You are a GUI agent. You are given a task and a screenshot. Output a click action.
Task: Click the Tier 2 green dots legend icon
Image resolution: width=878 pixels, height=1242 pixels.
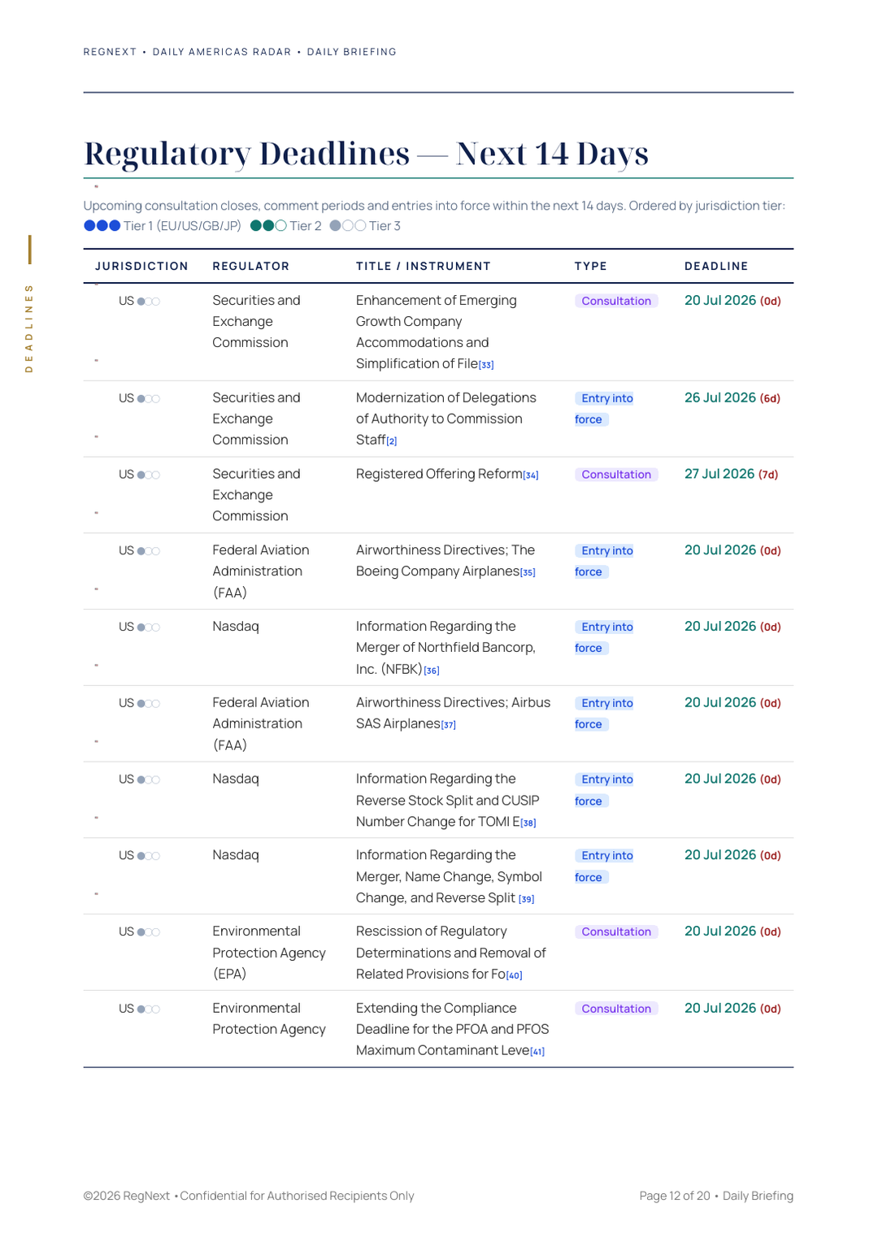tap(268, 226)
